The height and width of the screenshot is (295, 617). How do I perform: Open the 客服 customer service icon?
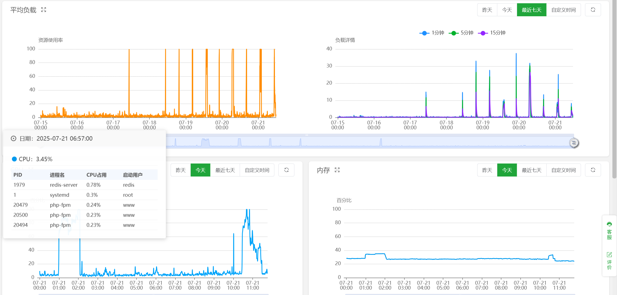[609, 230]
